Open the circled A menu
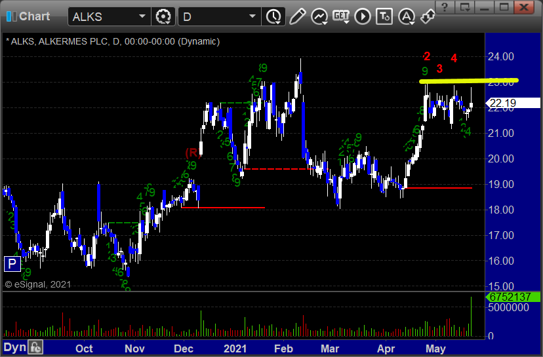 [x=406, y=16]
